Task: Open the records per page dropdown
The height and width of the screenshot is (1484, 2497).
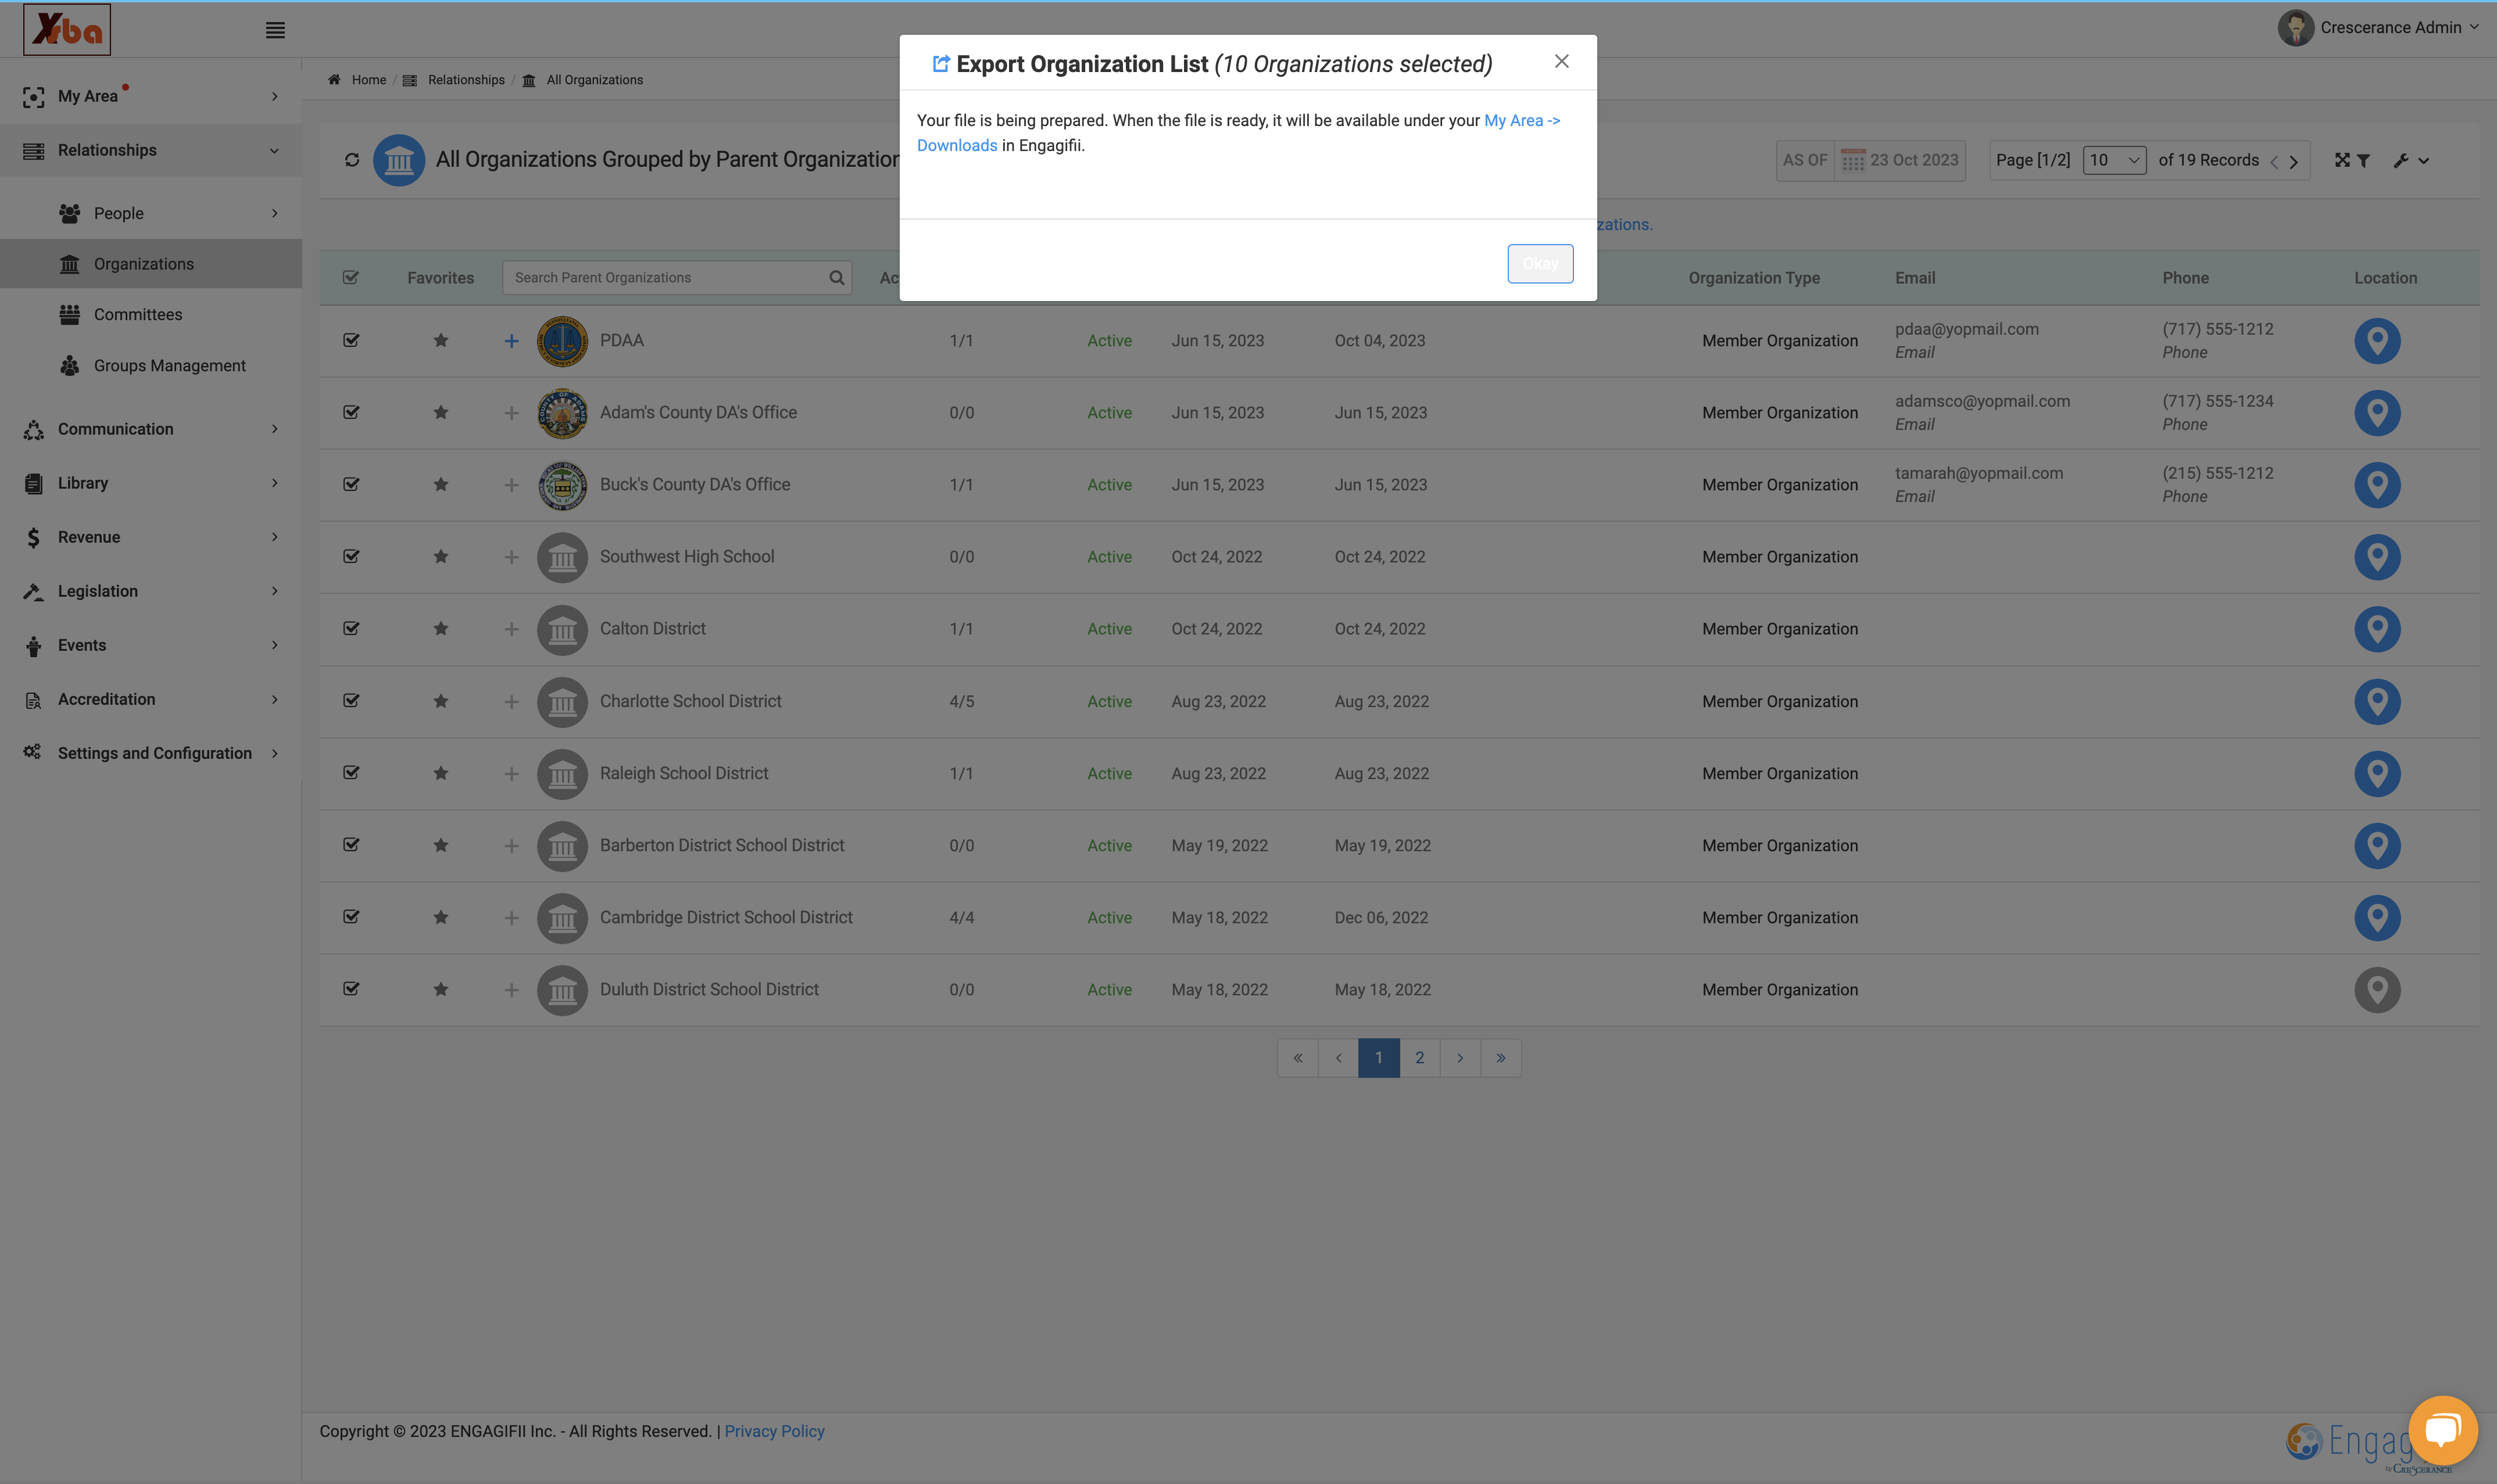Action: tap(2114, 160)
